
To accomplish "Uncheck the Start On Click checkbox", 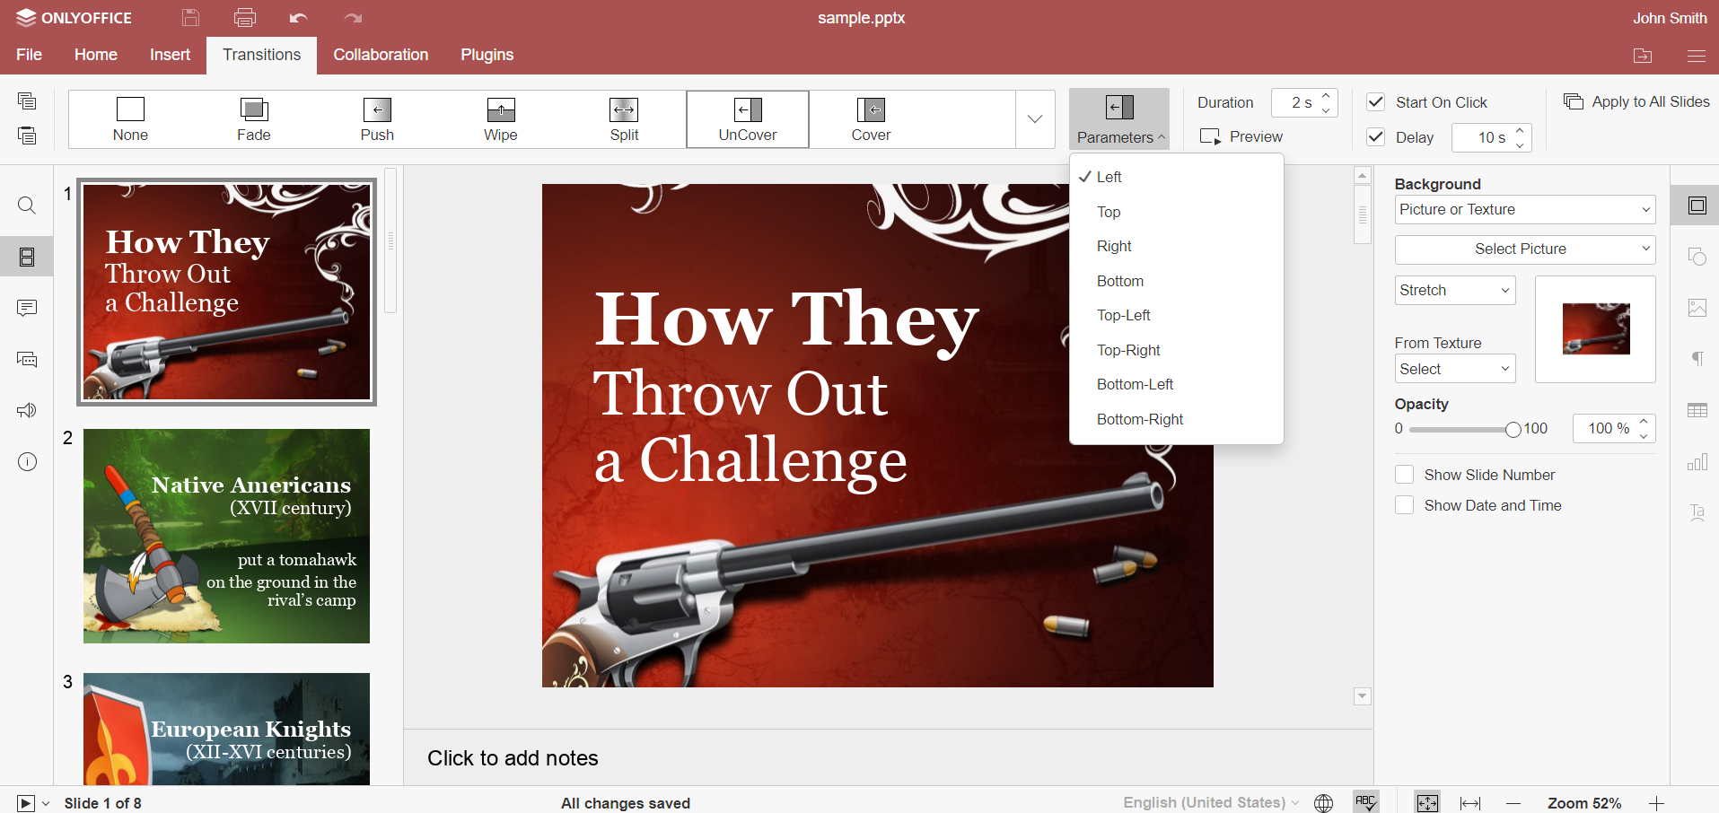I will (1375, 102).
